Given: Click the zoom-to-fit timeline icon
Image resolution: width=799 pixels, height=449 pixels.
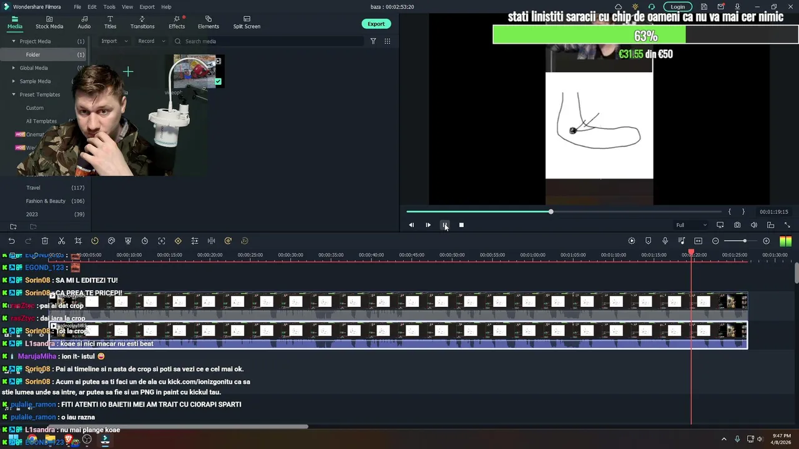Looking at the screenshot, I should point(699,241).
